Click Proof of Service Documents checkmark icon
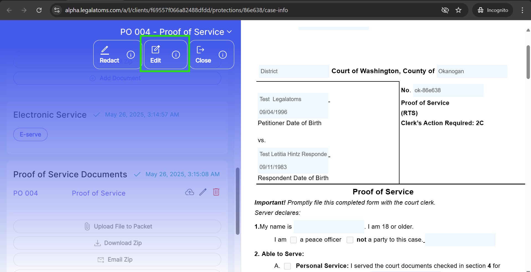This screenshot has height=272, width=531. pyautogui.click(x=137, y=174)
